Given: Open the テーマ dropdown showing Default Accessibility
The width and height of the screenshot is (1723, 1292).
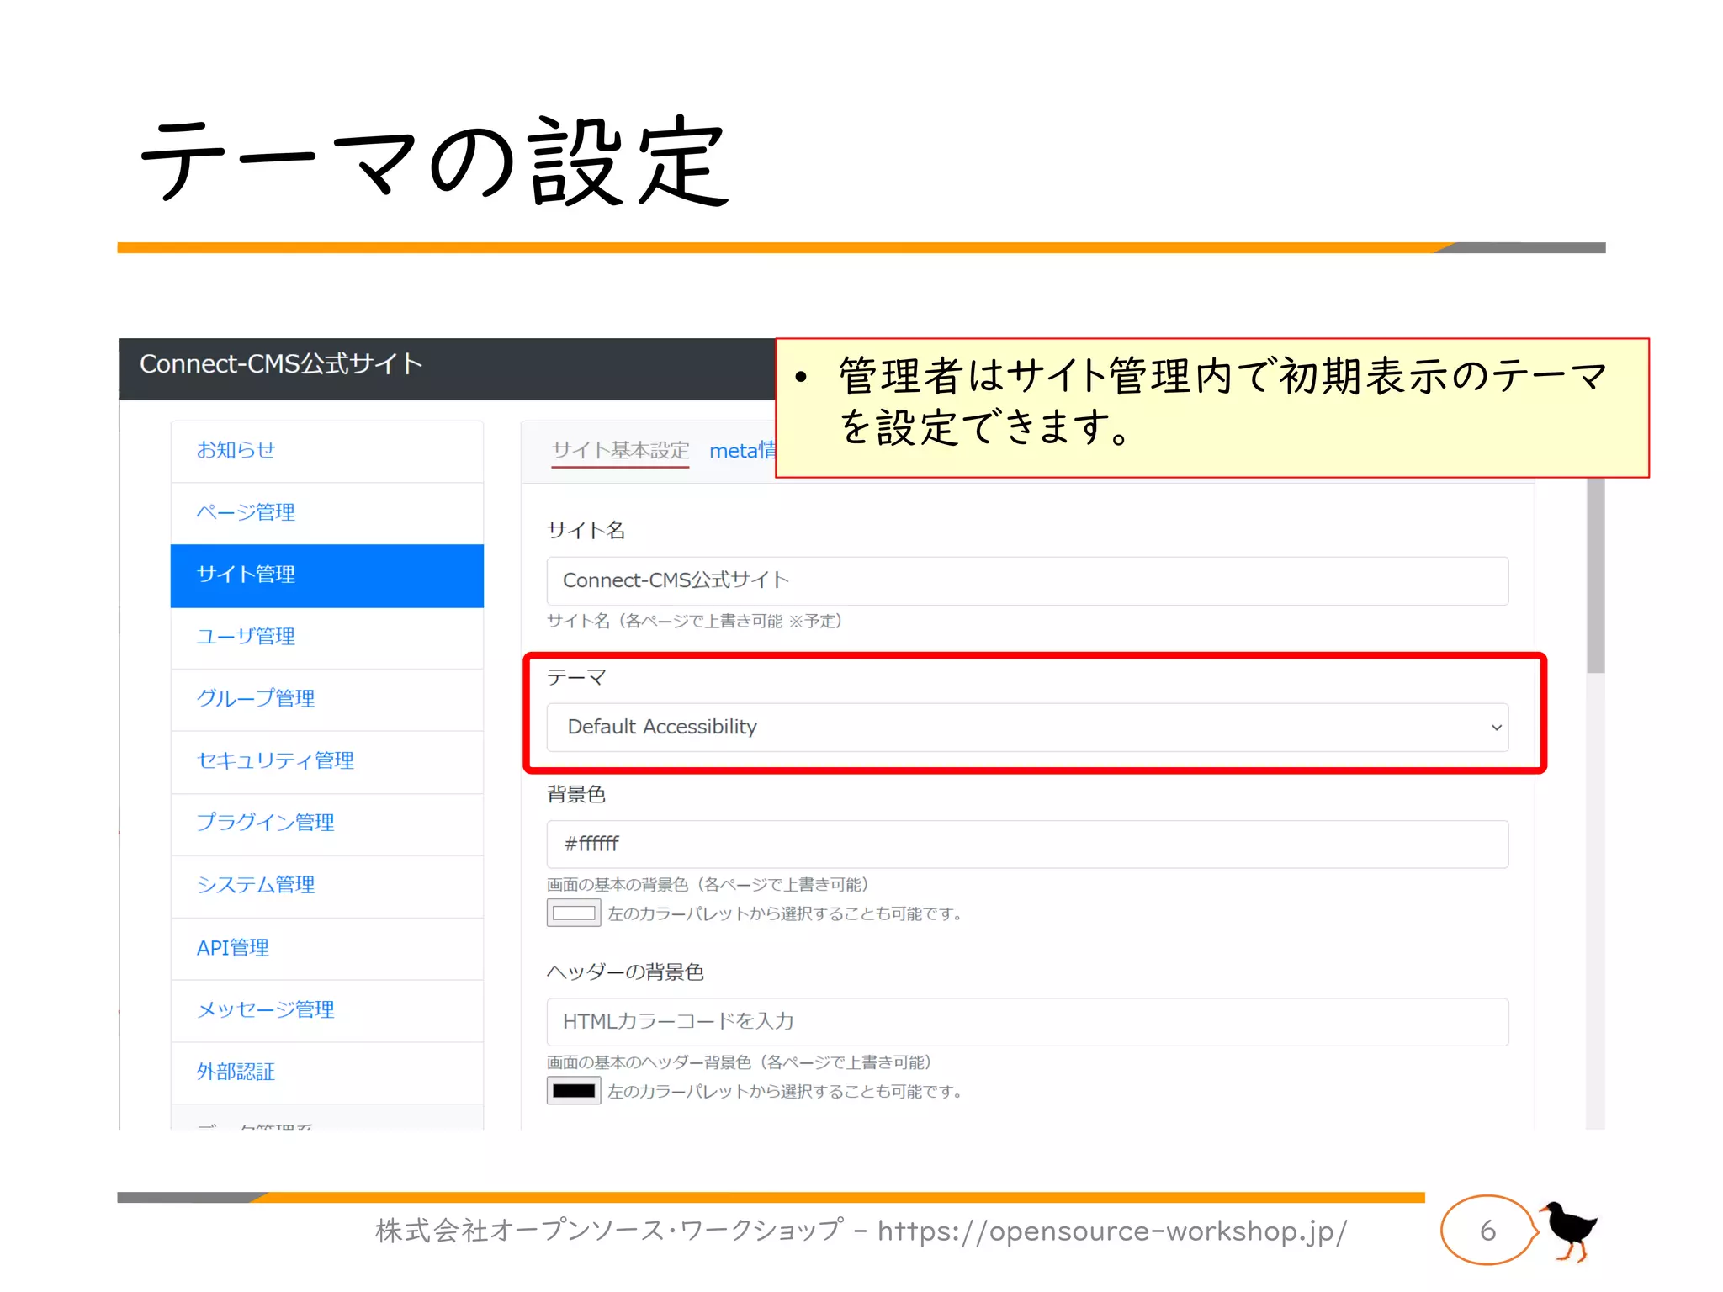Looking at the screenshot, I should 1027,727.
